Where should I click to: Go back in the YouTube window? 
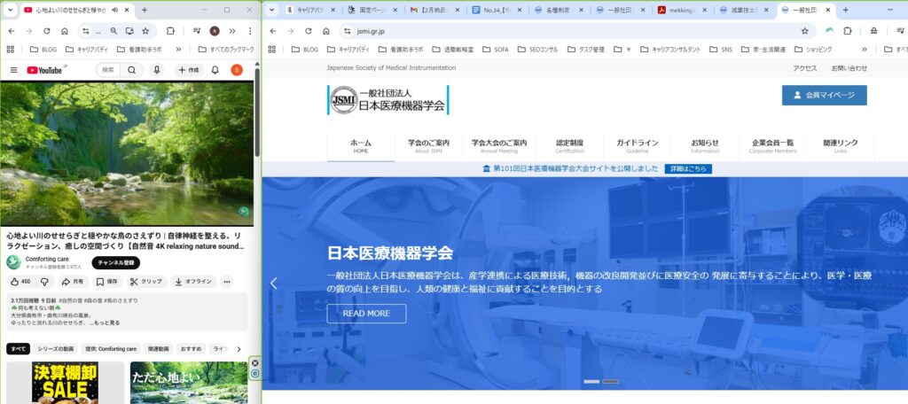(12, 31)
